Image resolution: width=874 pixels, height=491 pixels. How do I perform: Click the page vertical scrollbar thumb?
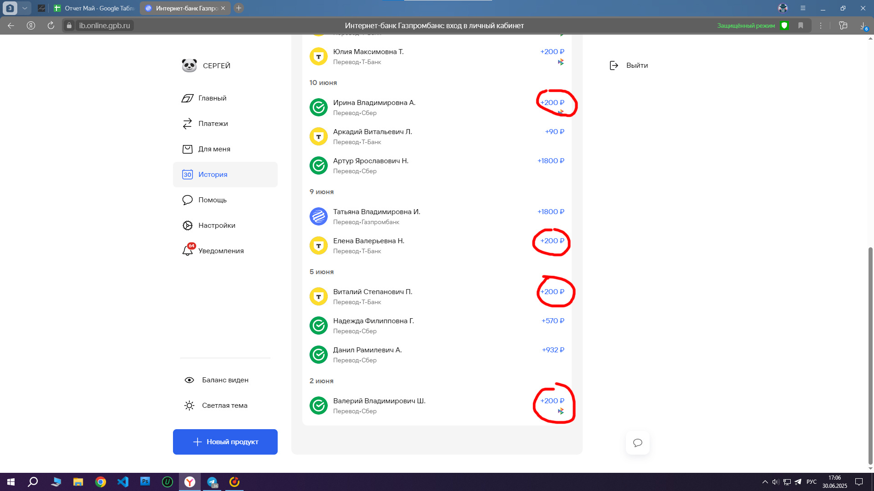point(870,356)
